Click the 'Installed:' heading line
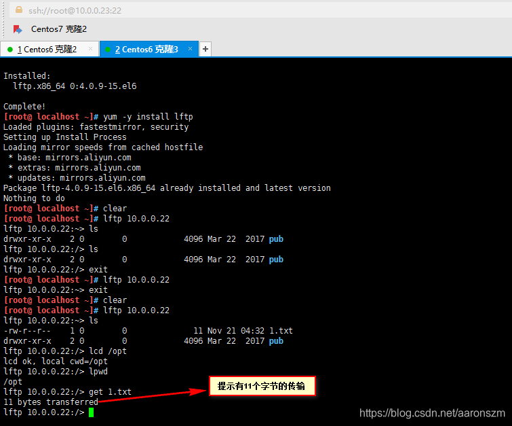The width and height of the screenshot is (512, 426). (26, 76)
